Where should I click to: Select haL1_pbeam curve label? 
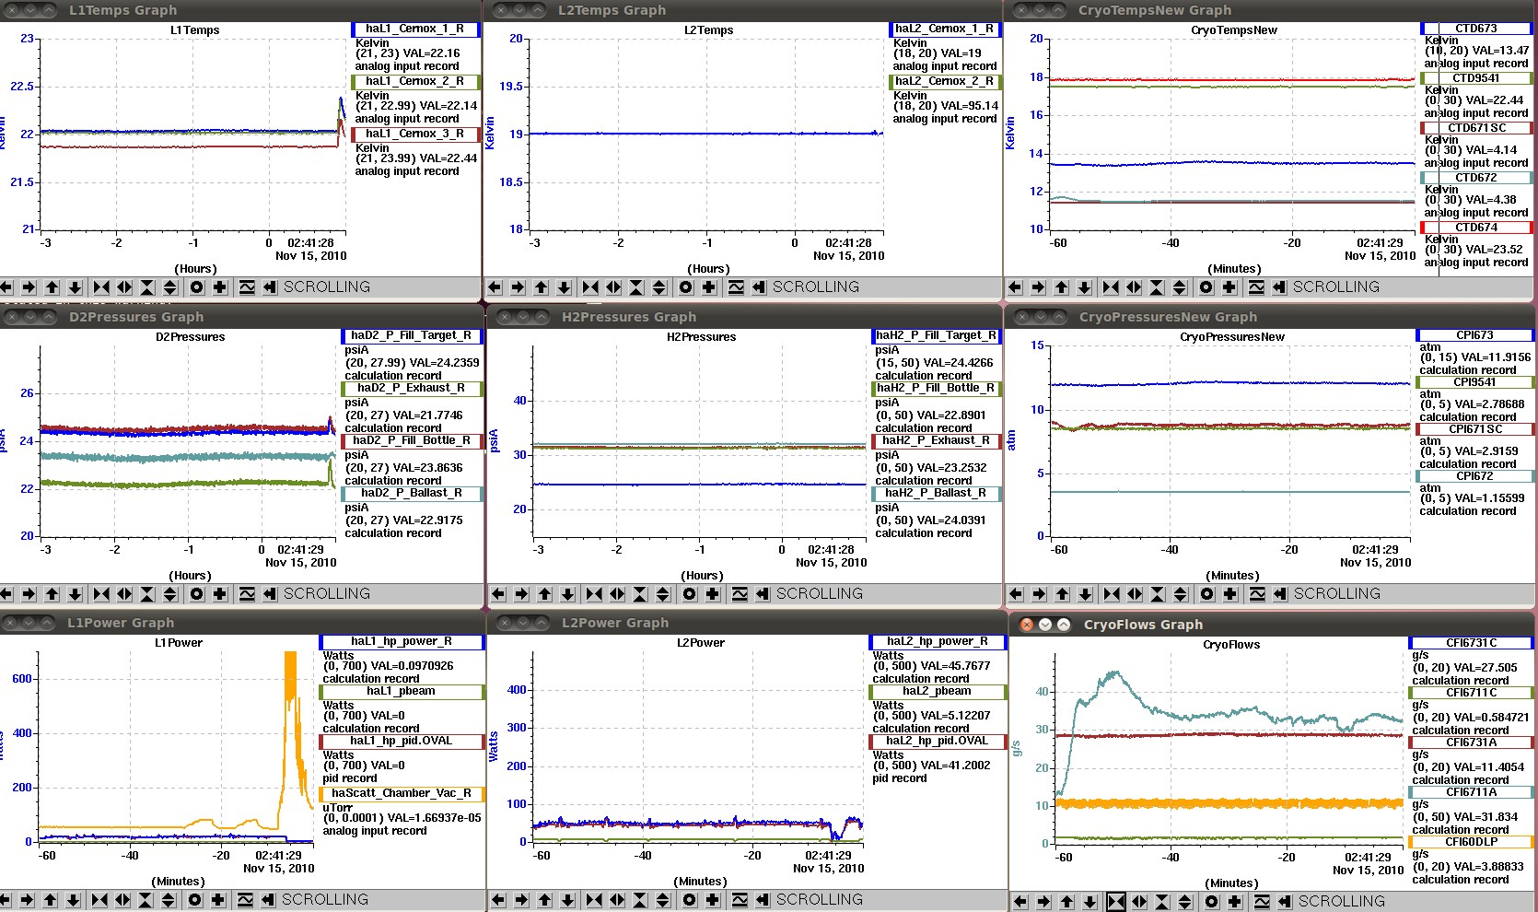(x=402, y=691)
